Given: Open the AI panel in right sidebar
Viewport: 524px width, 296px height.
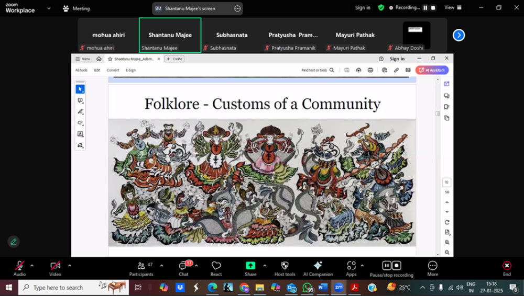Looking at the screenshot, I should click(x=447, y=84).
